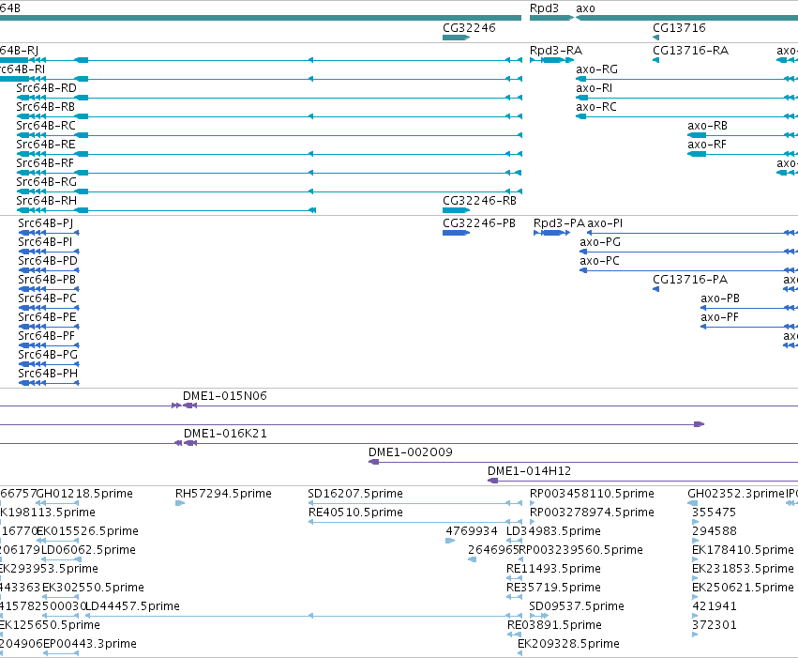Viewport: 798px width, 658px height.
Task: Select the axo-RF transcript label
Action: tap(707, 145)
